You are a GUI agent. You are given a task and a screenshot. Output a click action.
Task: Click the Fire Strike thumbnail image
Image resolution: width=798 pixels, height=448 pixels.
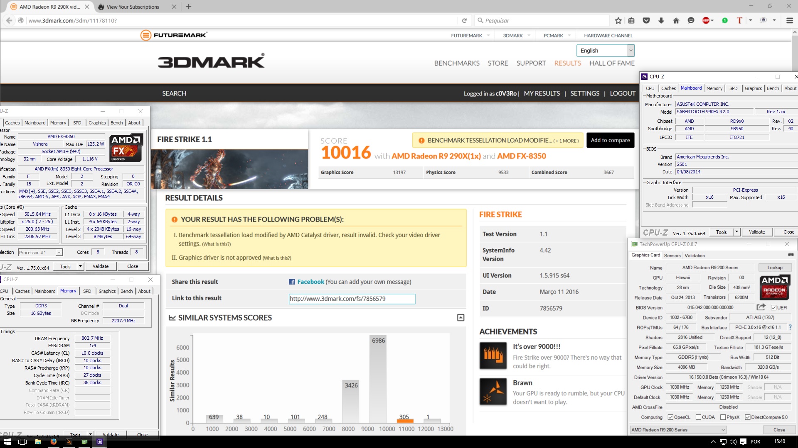coord(229,169)
